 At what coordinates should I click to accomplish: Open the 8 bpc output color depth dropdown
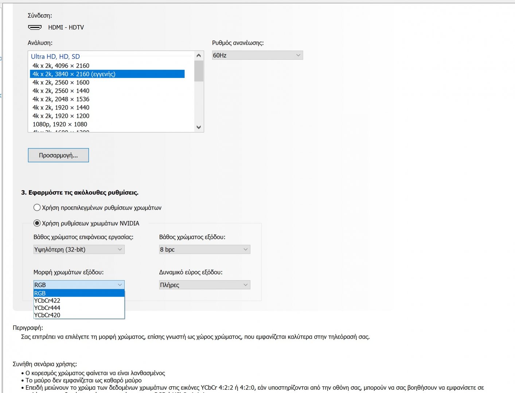(204, 250)
